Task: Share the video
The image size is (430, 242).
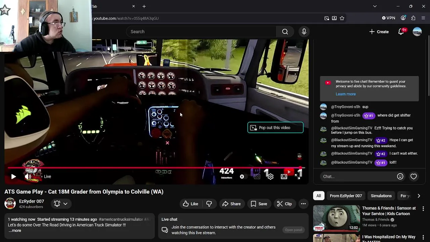Action: (231, 204)
